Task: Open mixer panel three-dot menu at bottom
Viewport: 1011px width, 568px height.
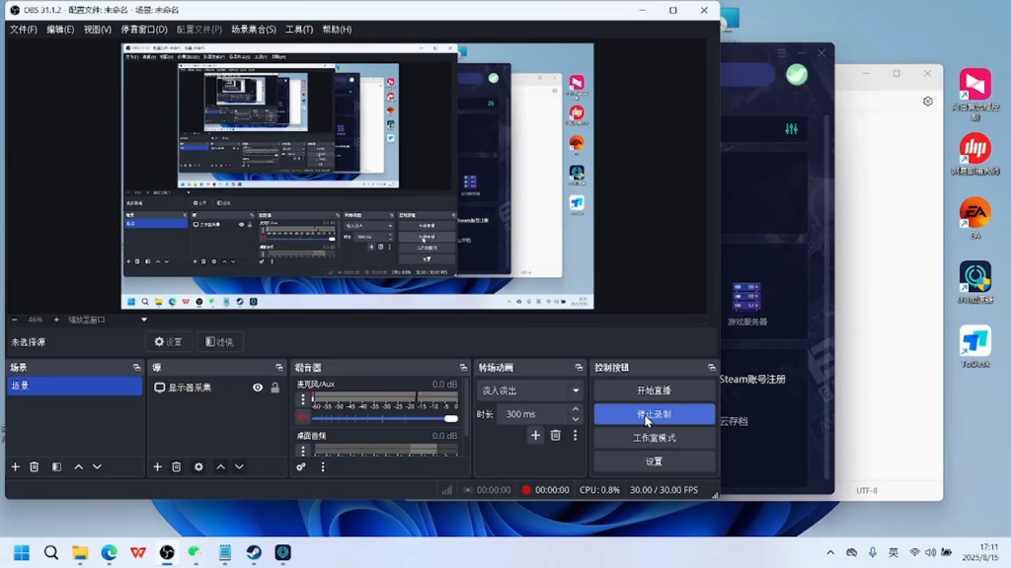Action: coord(323,466)
